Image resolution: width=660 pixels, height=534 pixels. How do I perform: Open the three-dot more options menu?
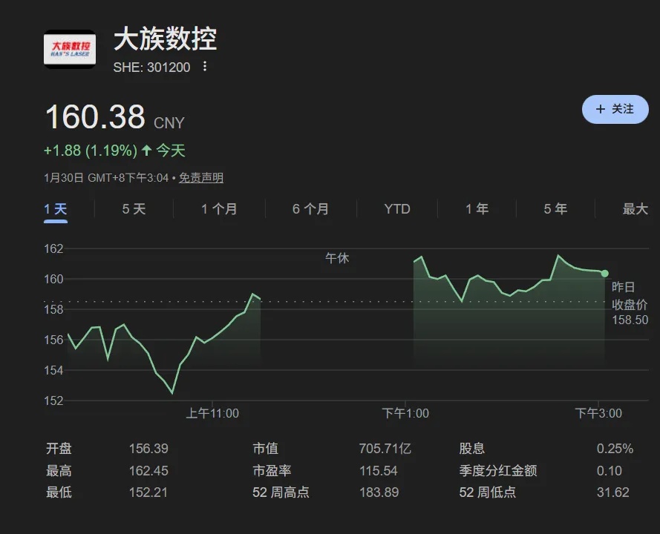(205, 67)
